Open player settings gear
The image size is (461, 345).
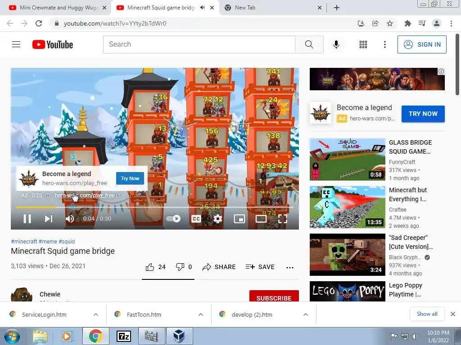[x=217, y=219]
